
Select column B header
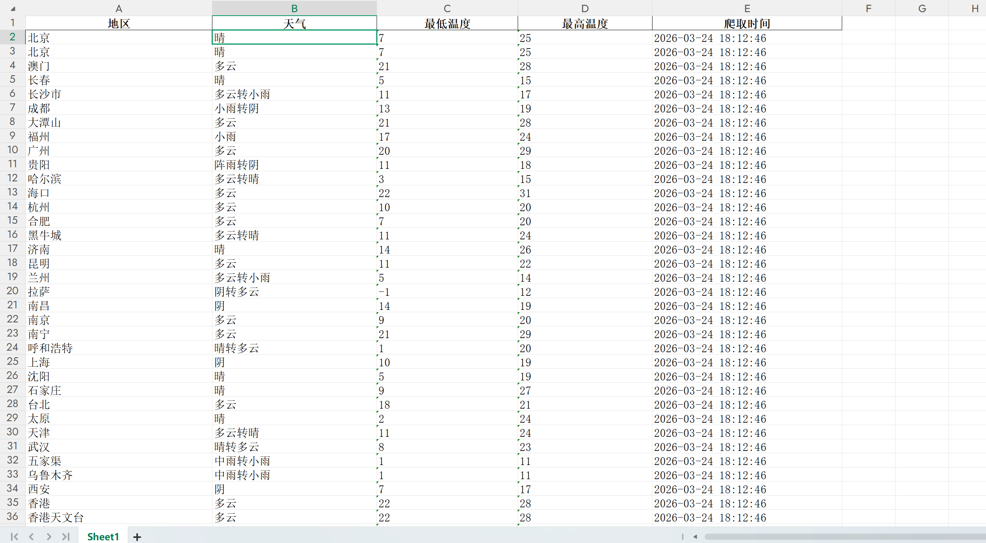coord(294,8)
